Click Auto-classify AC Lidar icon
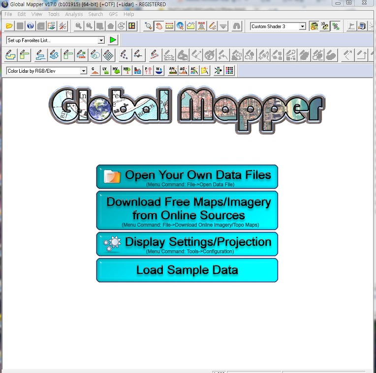This screenshot has width=376, height=373. pyautogui.click(x=194, y=70)
